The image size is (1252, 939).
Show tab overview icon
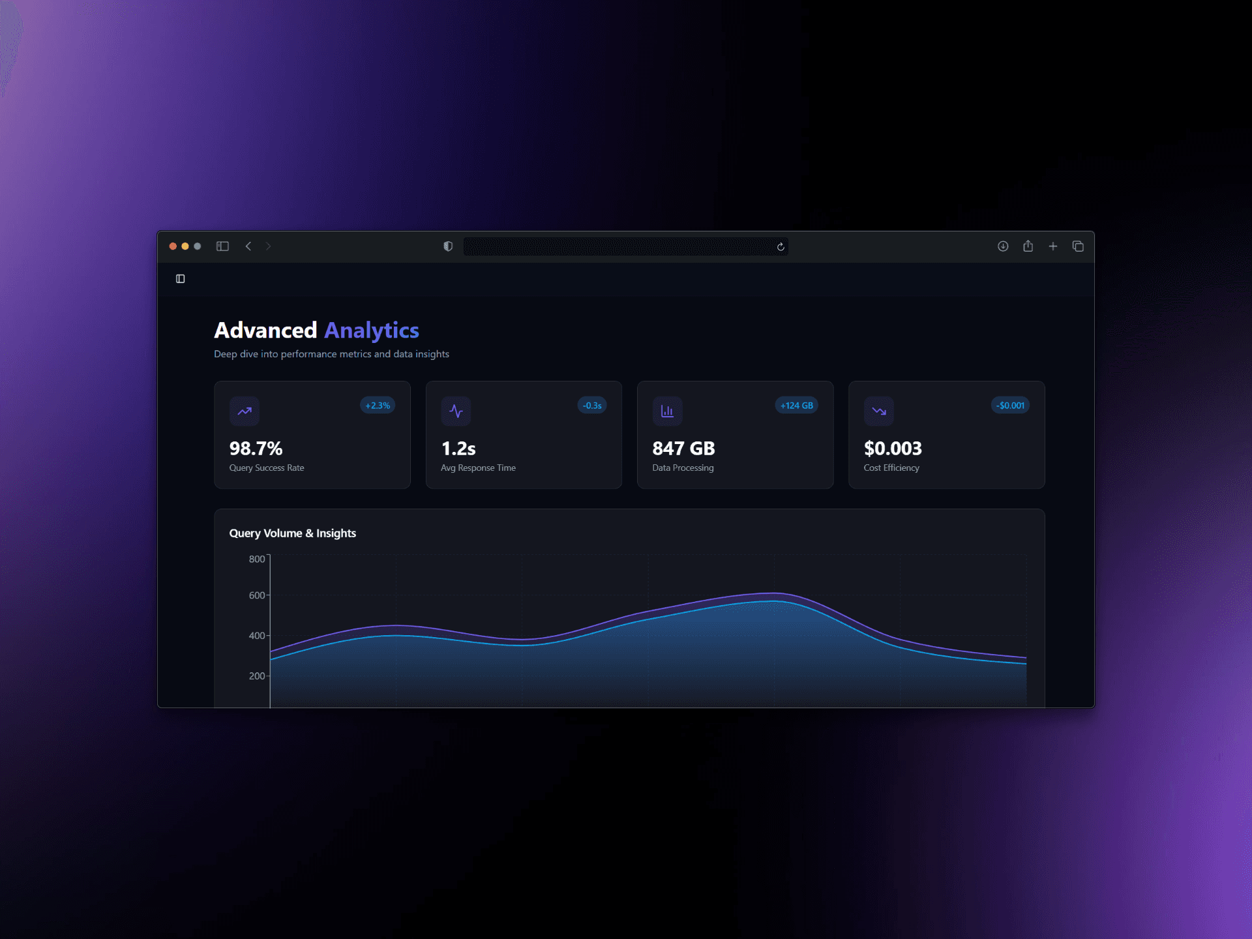[1078, 246]
